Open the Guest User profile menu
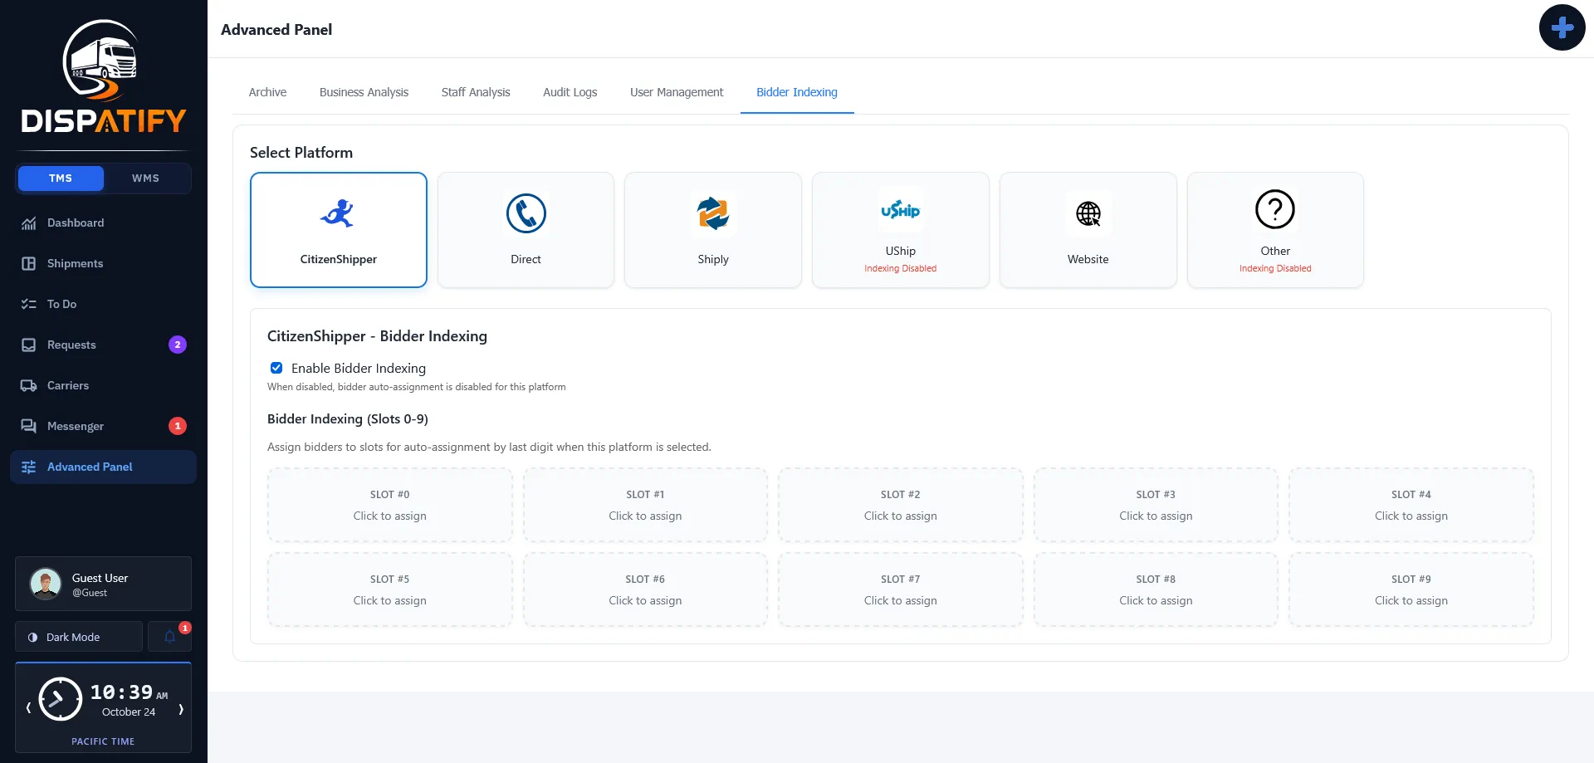 [x=103, y=584]
